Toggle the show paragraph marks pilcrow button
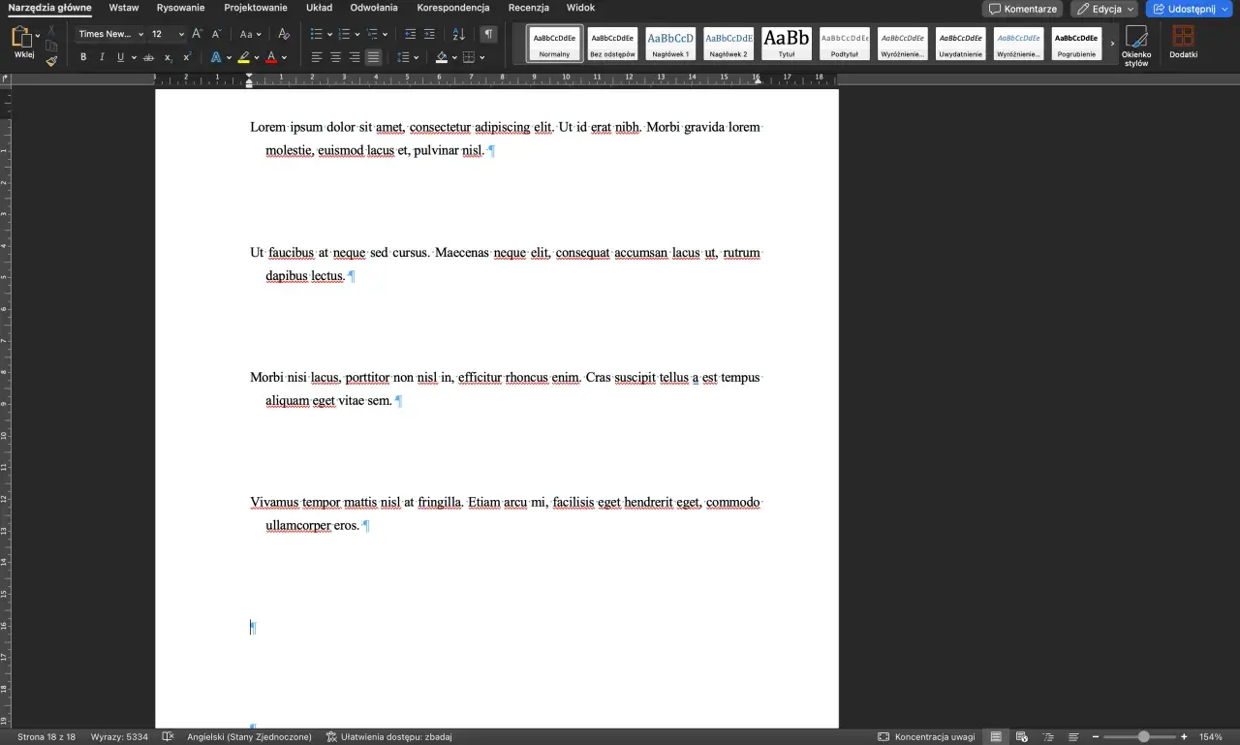This screenshot has height=745, width=1240. coord(489,34)
